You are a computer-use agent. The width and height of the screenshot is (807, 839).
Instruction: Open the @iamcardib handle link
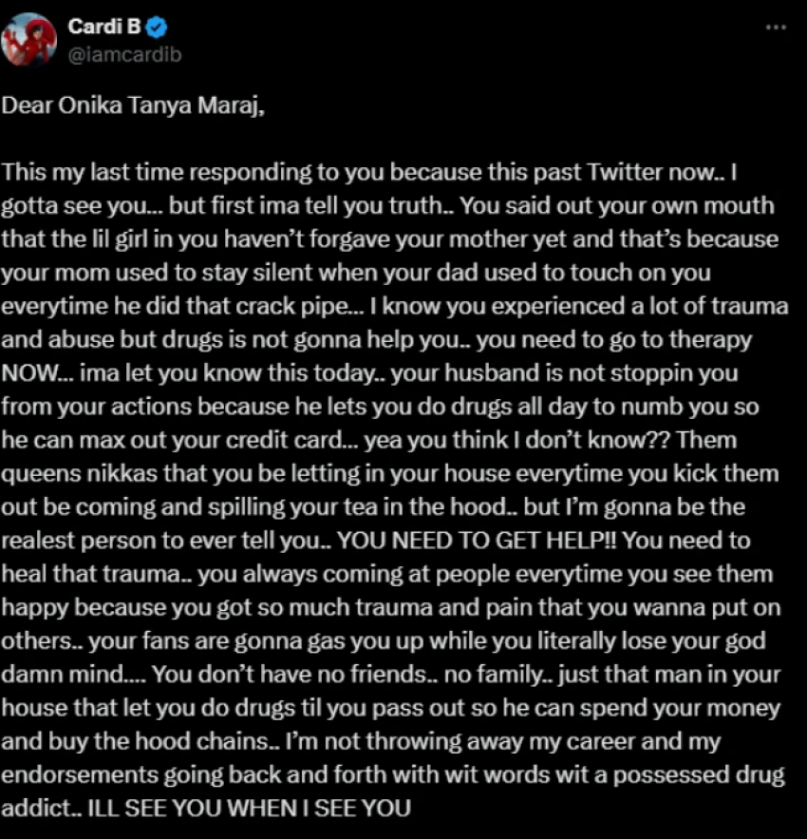click(x=123, y=54)
